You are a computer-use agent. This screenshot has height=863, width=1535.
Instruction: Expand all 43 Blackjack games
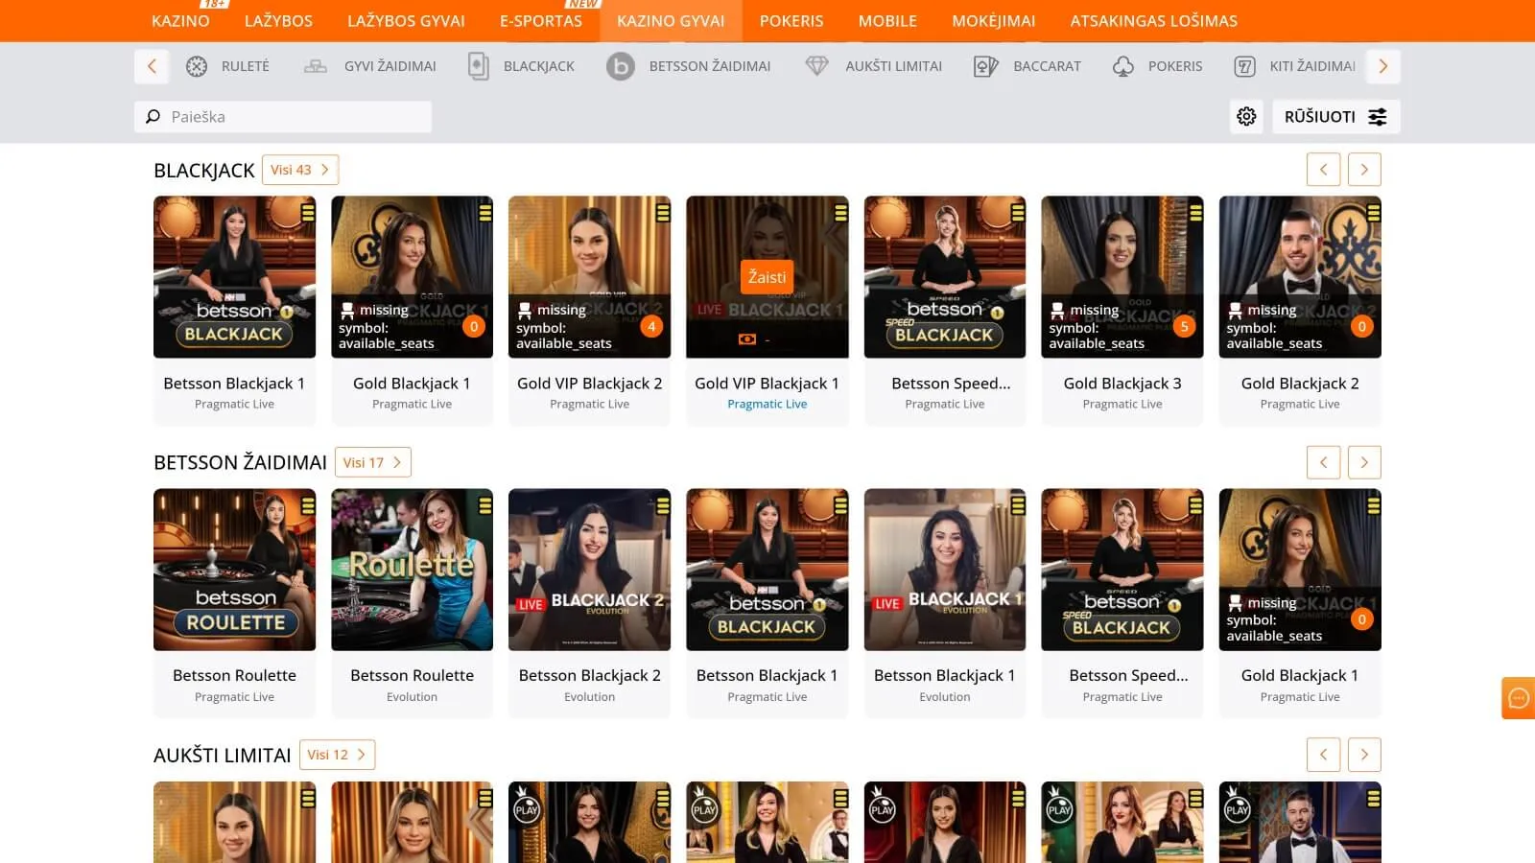300,170
